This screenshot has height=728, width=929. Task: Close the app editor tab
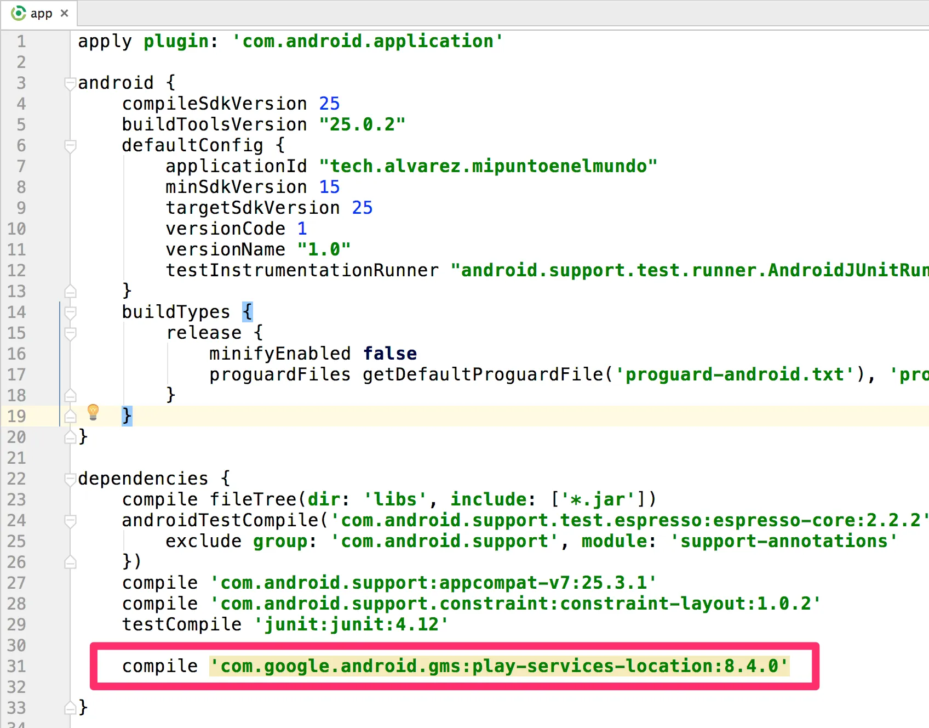(65, 13)
